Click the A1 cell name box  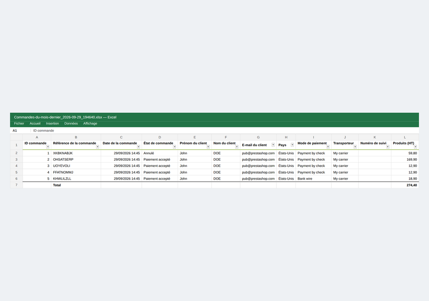tap(20, 131)
